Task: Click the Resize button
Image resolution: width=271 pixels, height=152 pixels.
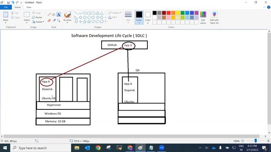Action: (37, 17)
